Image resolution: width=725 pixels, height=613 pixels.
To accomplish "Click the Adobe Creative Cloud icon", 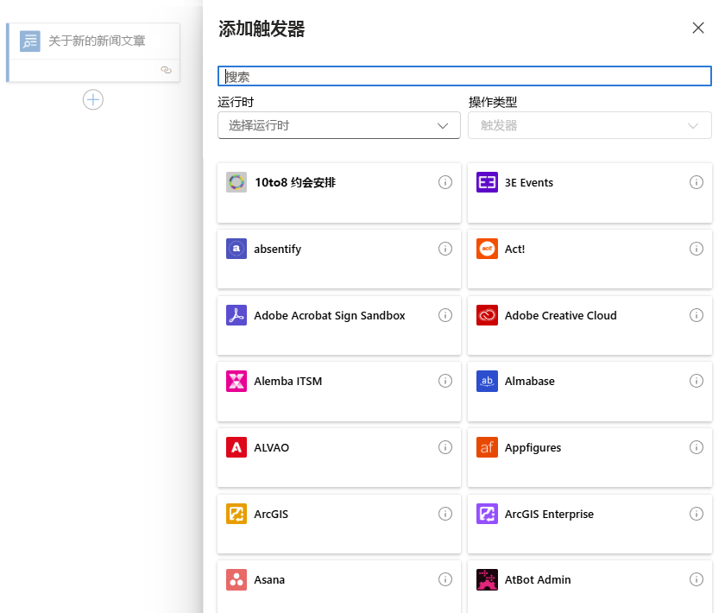I will click(x=487, y=315).
